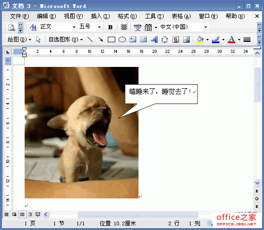Select the Select Objects arrow tool
This screenshot has width=264, height=230.
[x=39, y=40]
